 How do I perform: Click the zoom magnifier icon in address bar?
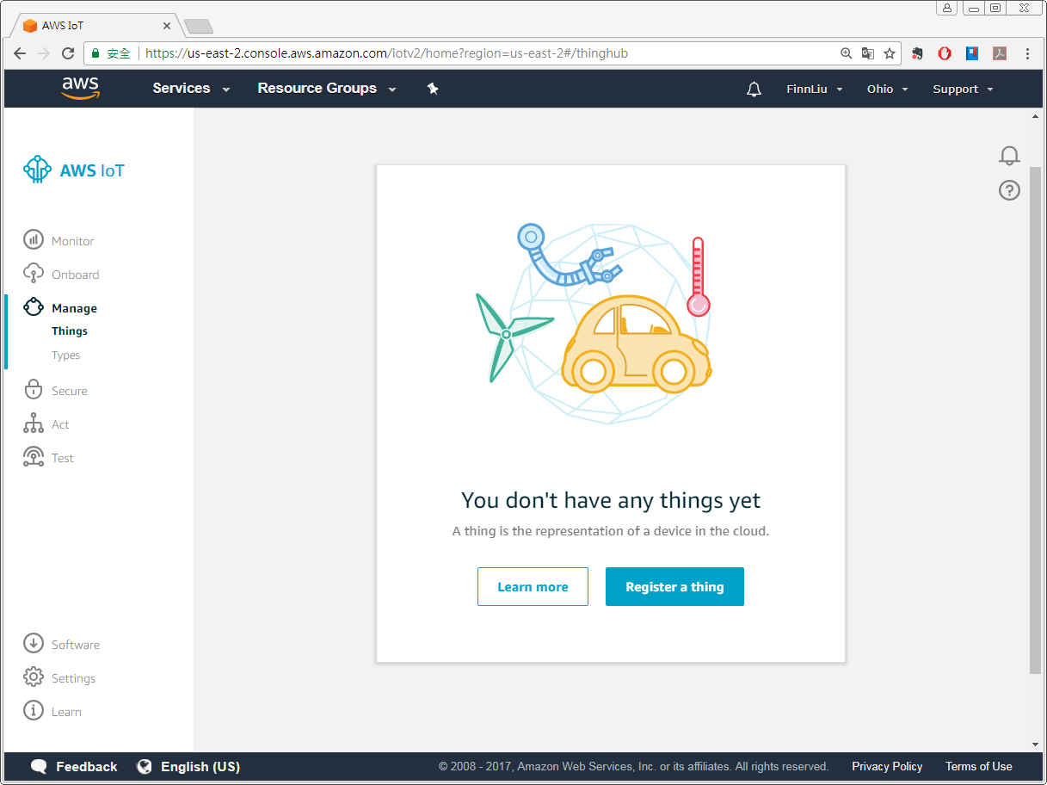[847, 53]
